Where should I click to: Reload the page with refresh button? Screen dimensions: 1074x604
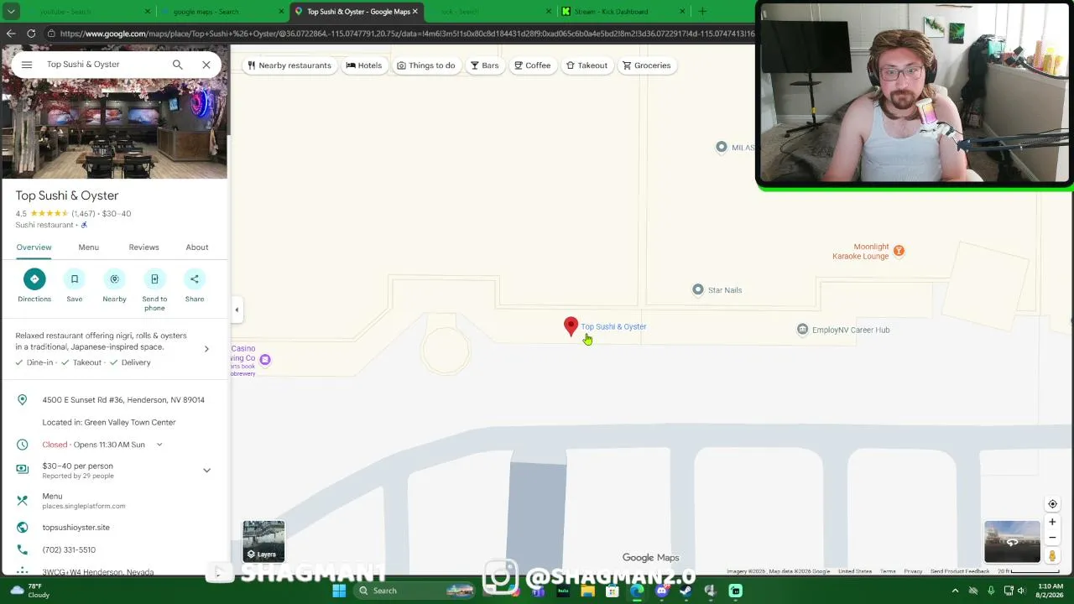(x=31, y=34)
